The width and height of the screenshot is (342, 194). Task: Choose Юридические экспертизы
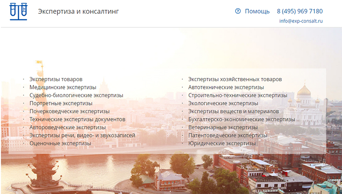point(222,143)
